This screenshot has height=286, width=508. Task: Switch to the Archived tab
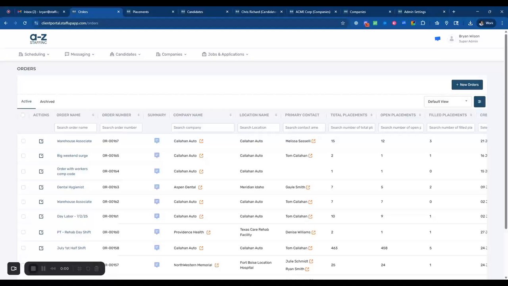tap(47, 102)
